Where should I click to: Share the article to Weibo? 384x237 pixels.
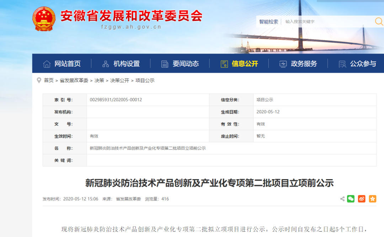pos(362,199)
